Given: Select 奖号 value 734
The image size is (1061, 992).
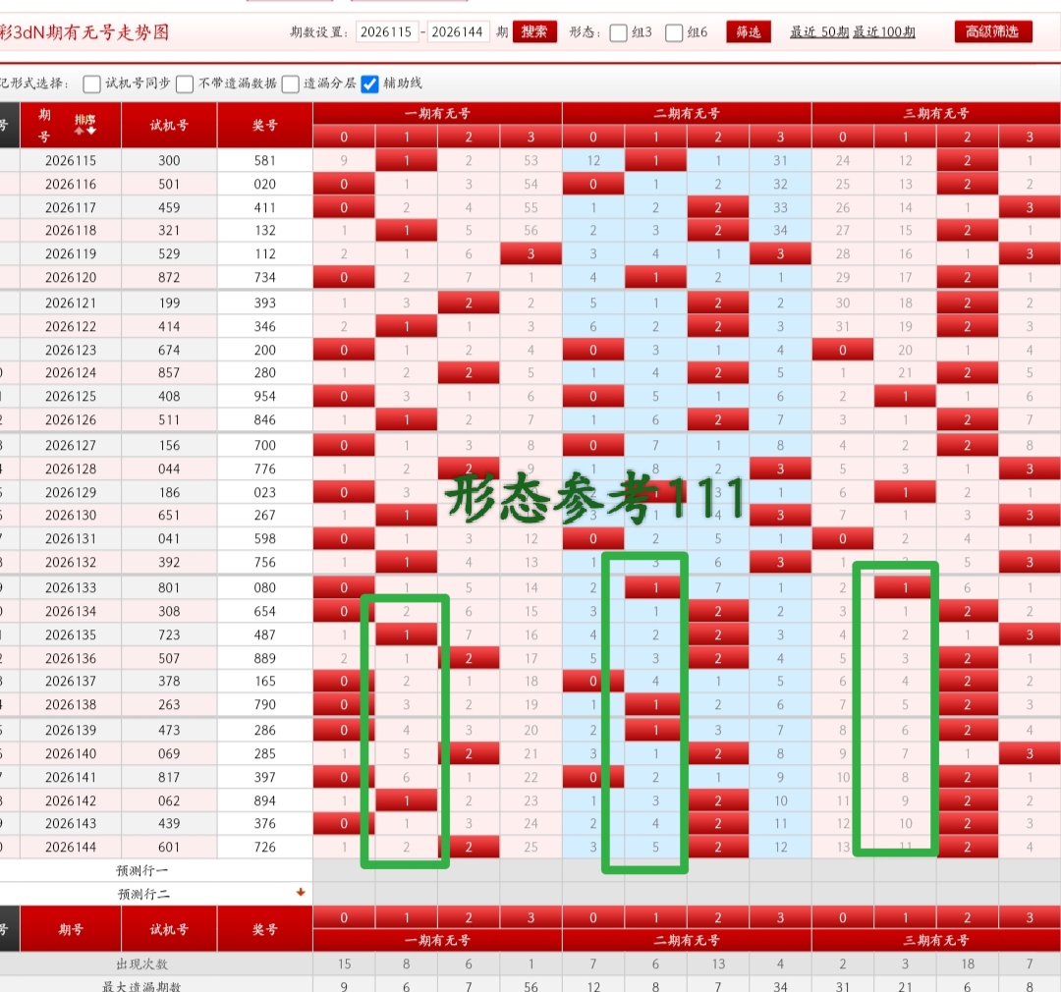Looking at the screenshot, I should pos(264,277).
